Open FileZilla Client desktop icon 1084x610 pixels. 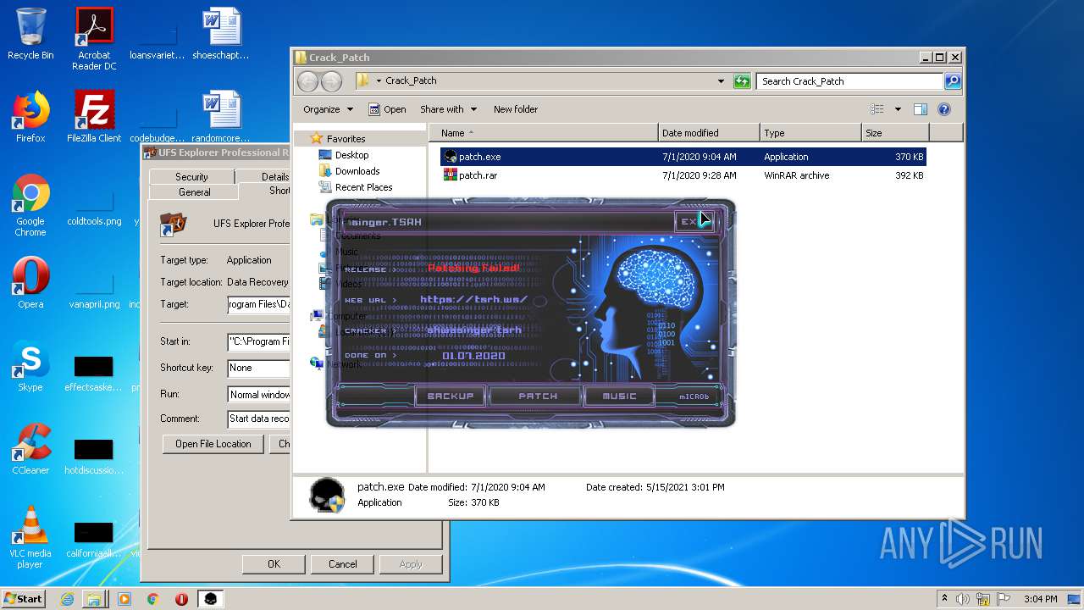94,117
